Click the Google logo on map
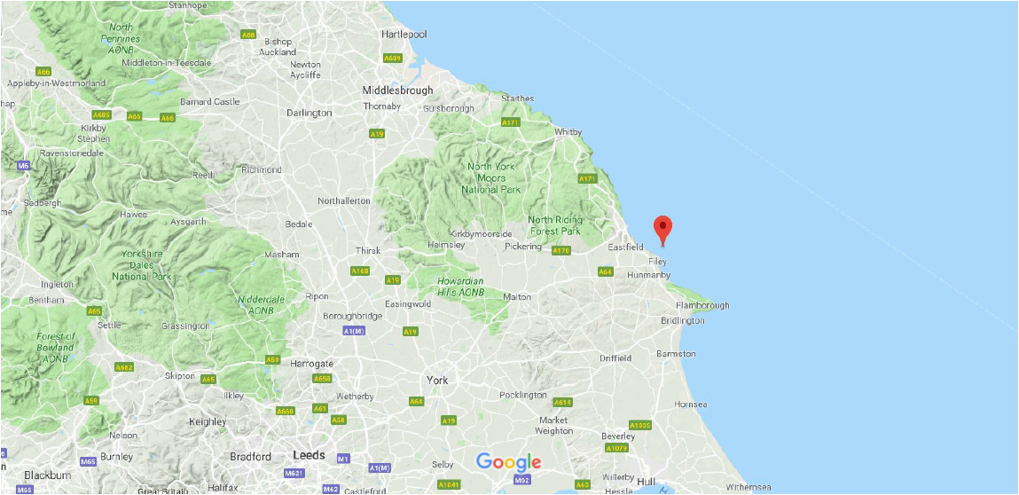This screenshot has height=495, width=1019. tap(508, 462)
